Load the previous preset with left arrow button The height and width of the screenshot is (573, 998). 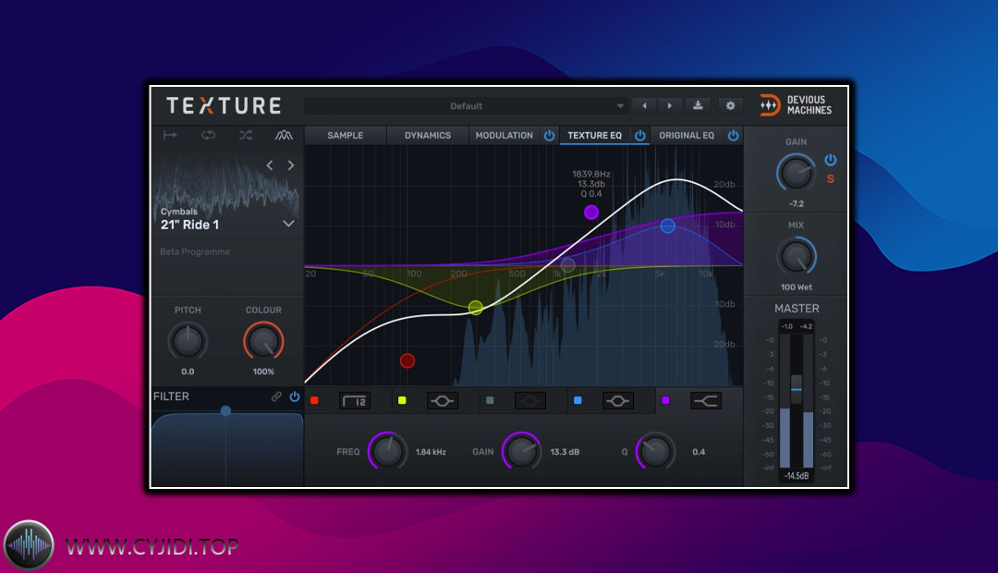(x=644, y=105)
